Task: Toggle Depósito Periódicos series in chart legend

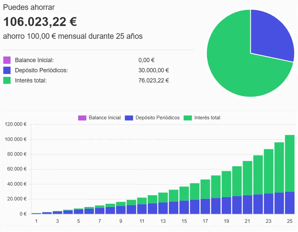Action: (x=152, y=118)
